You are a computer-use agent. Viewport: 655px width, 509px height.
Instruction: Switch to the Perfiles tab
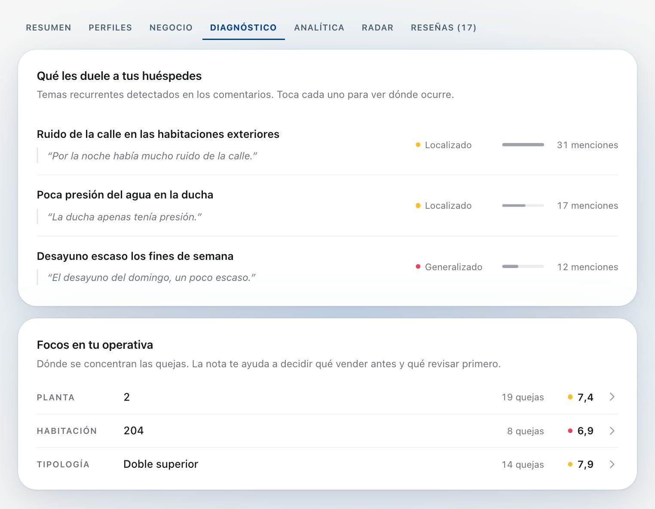[x=110, y=27]
